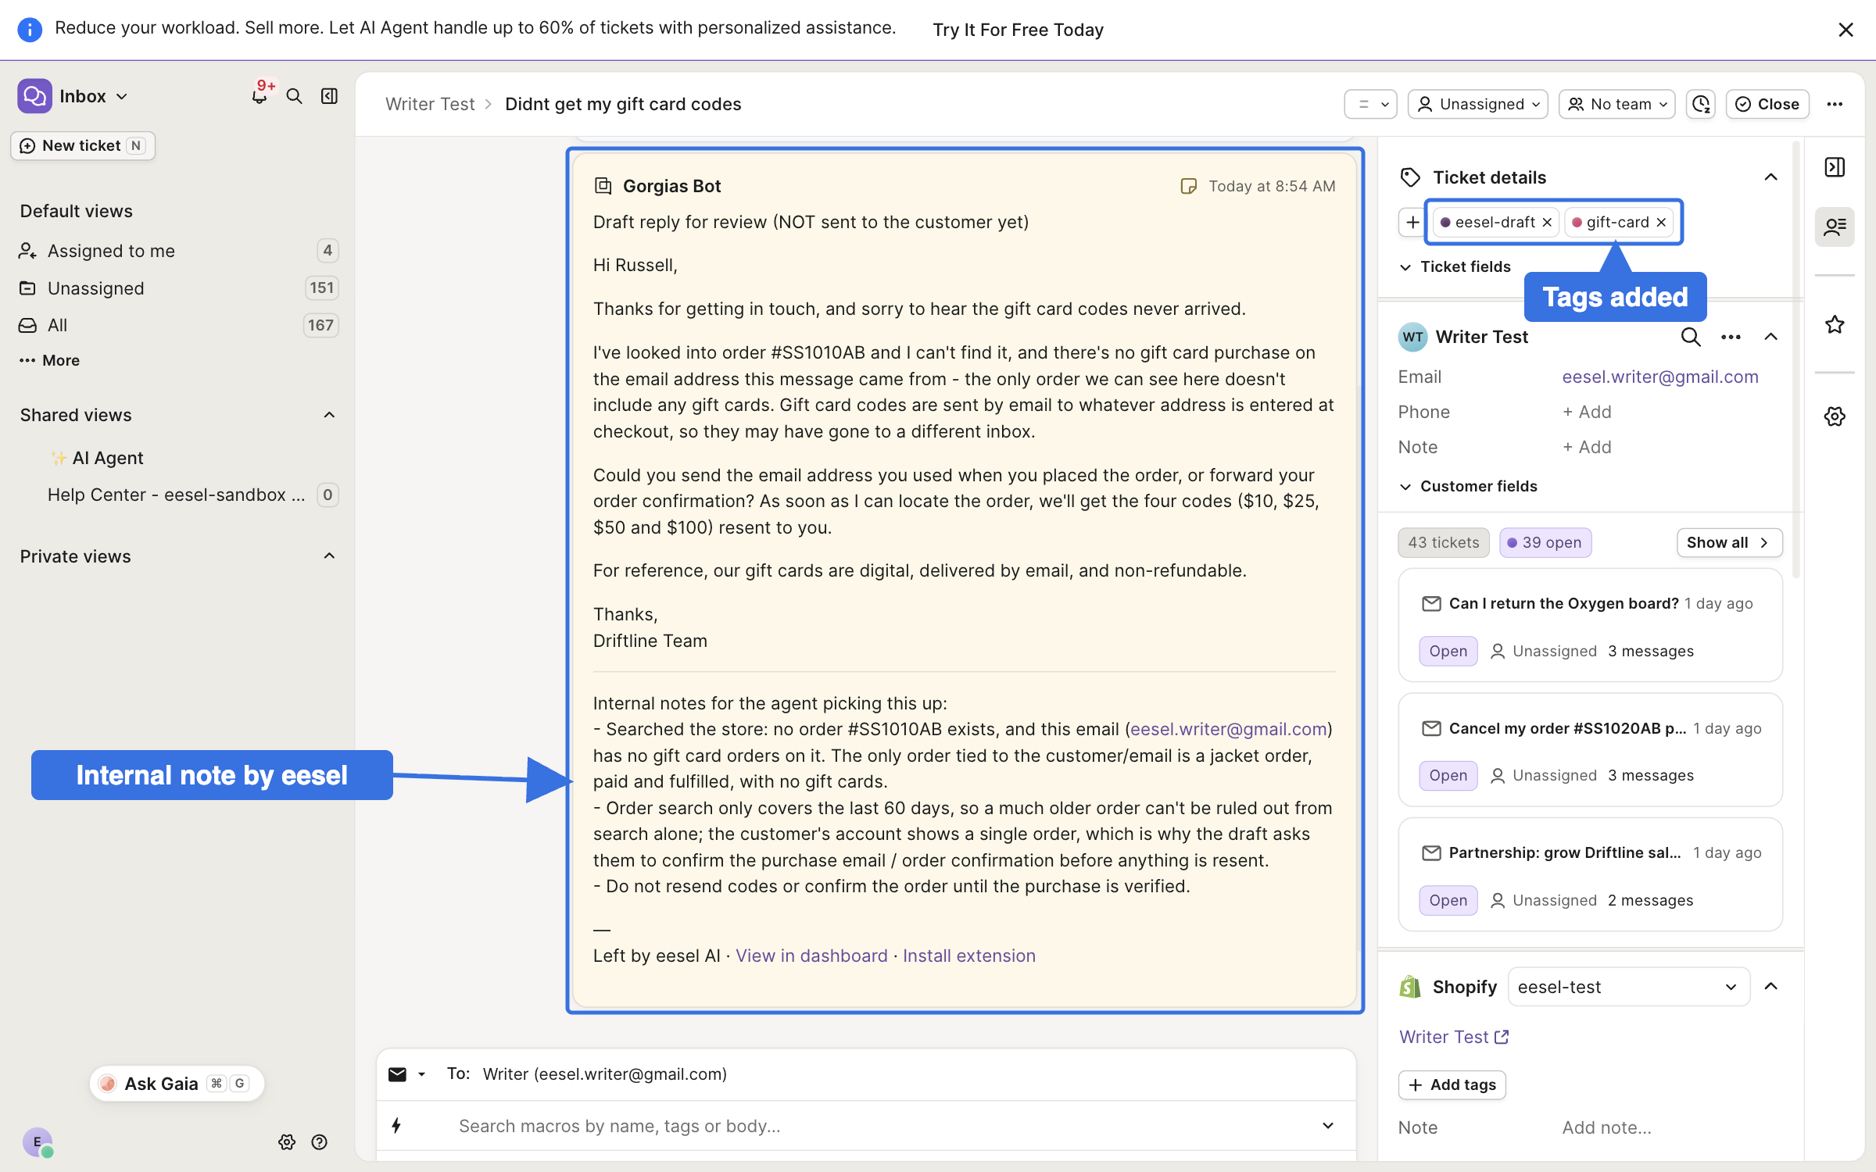Open the No team dropdown
This screenshot has height=1172, width=1876.
point(1616,104)
